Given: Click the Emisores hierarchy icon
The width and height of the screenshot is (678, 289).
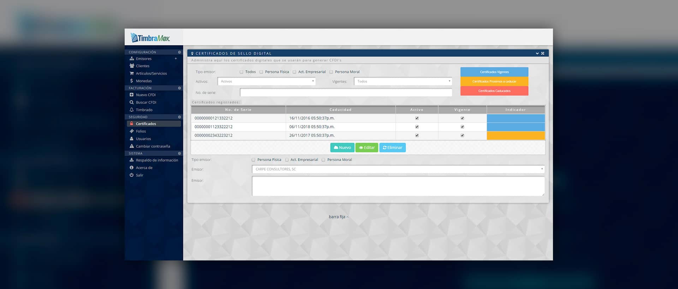Looking at the screenshot, I should (x=132, y=59).
